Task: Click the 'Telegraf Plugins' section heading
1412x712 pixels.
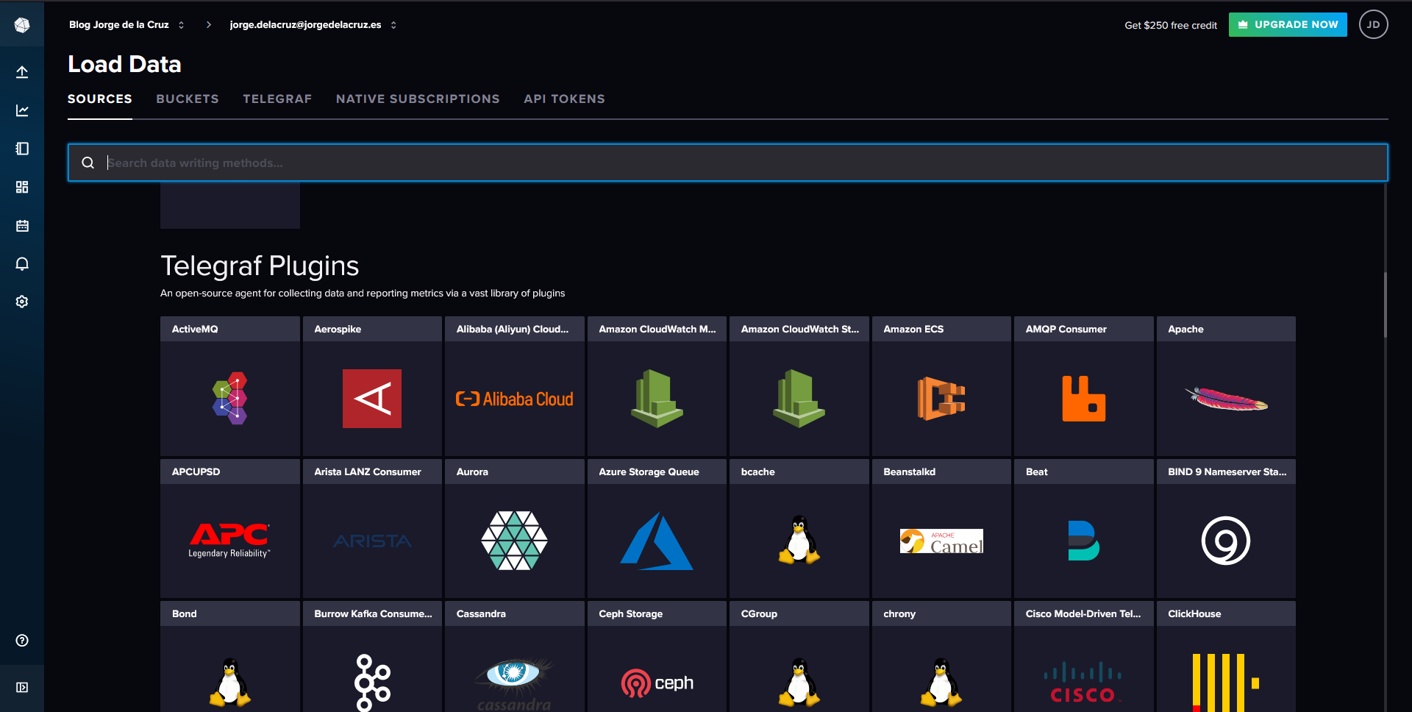Action: coord(260,266)
